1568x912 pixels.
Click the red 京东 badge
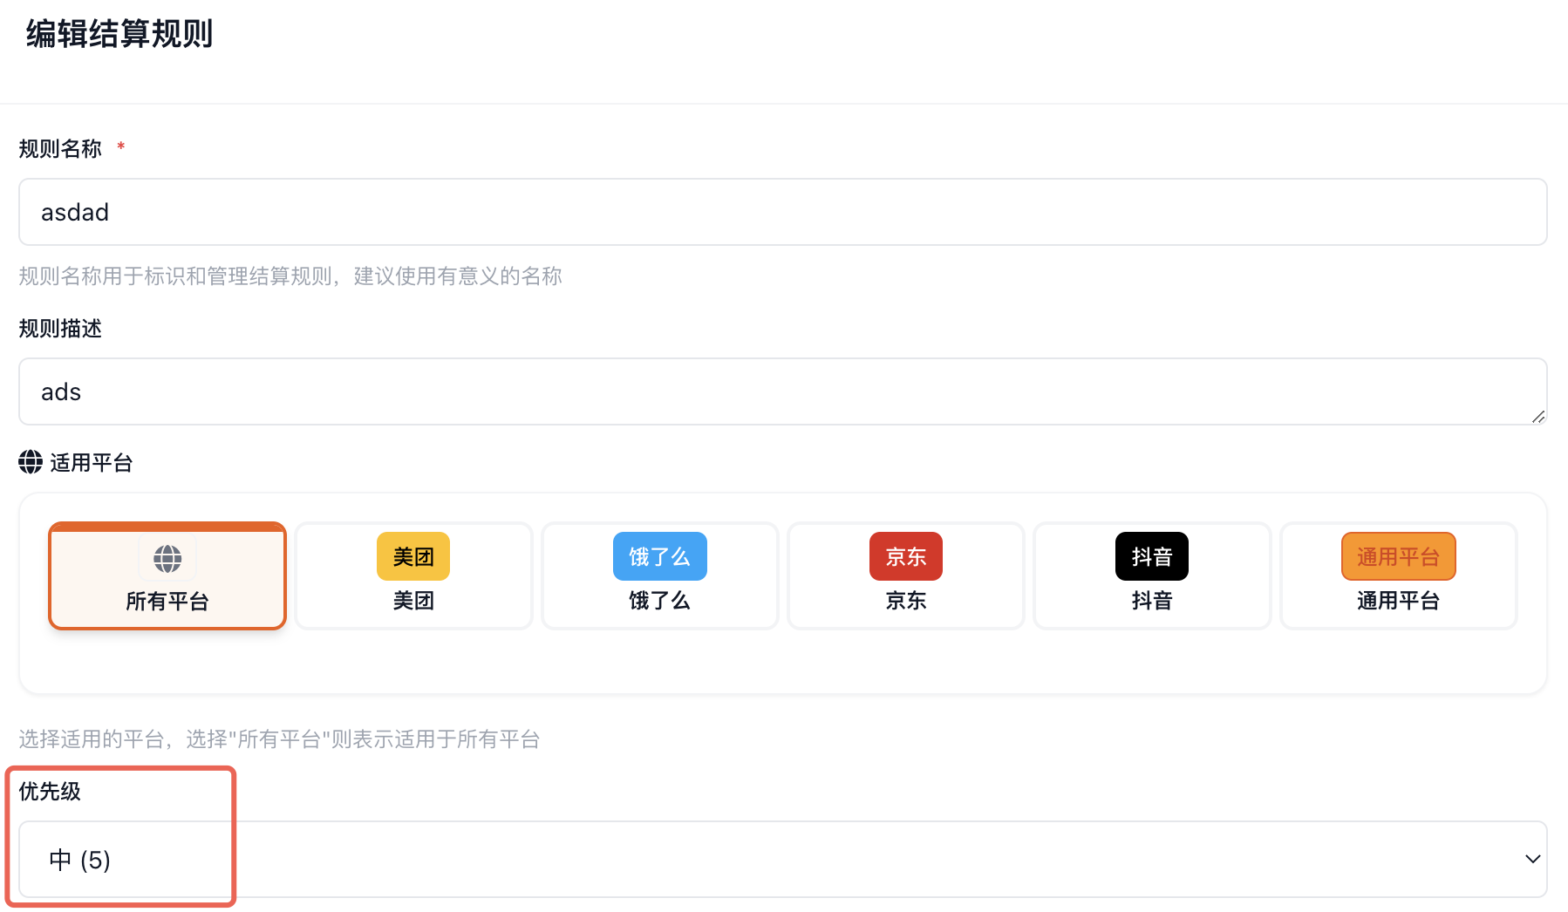905,556
